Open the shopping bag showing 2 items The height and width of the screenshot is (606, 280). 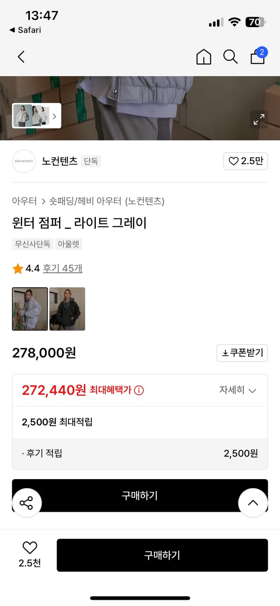[257, 57]
